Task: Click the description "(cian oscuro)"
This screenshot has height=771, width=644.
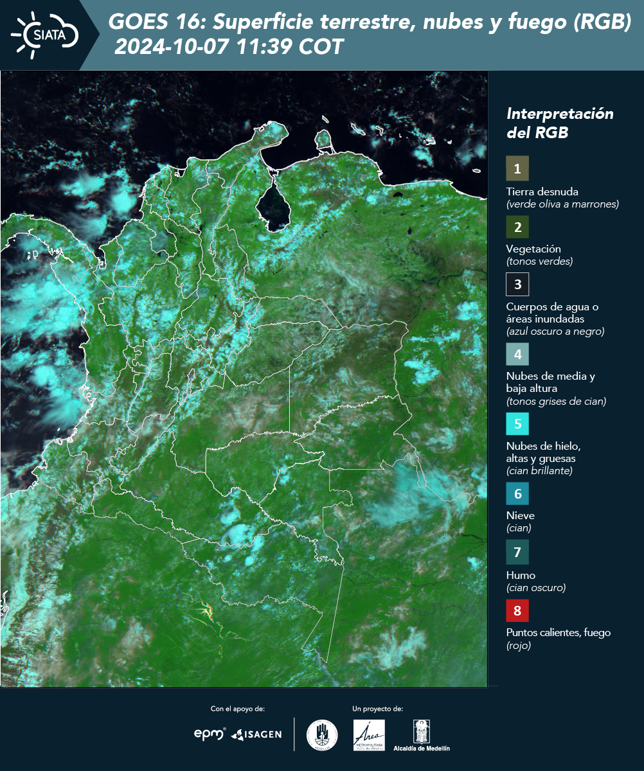Action: (536, 587)
